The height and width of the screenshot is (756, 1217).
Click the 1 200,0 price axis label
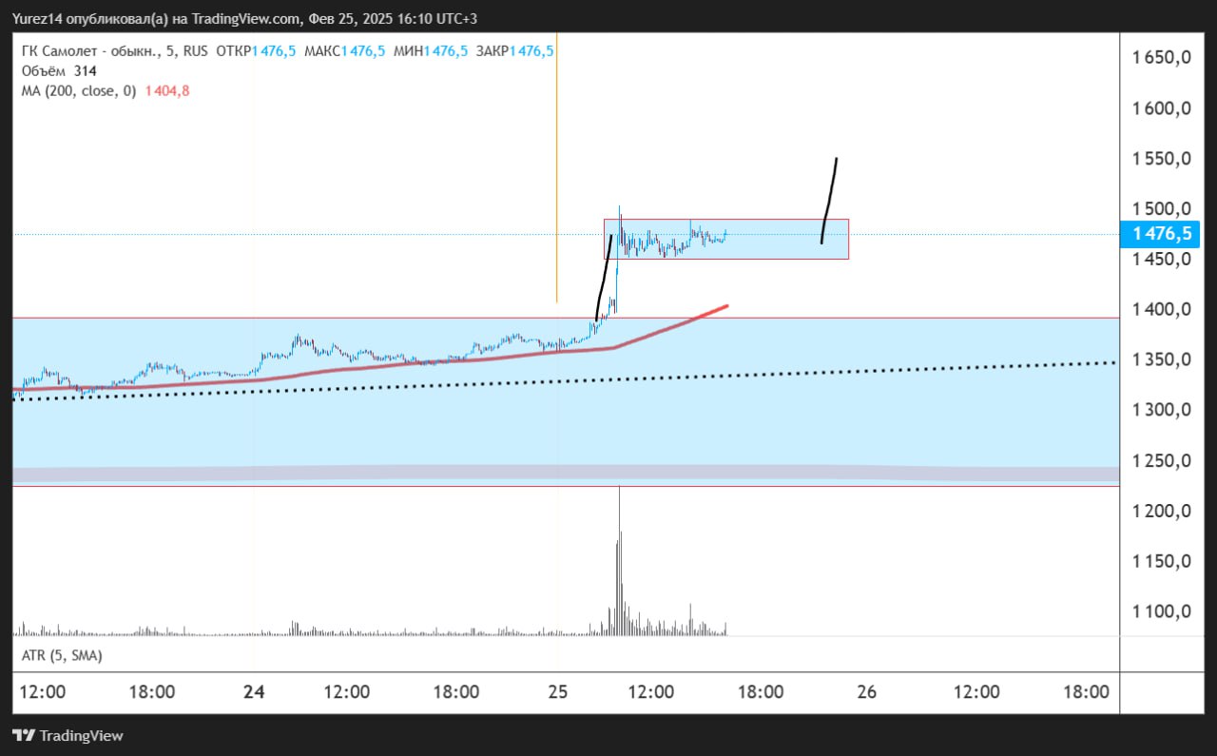click(x=1162, y=512)
